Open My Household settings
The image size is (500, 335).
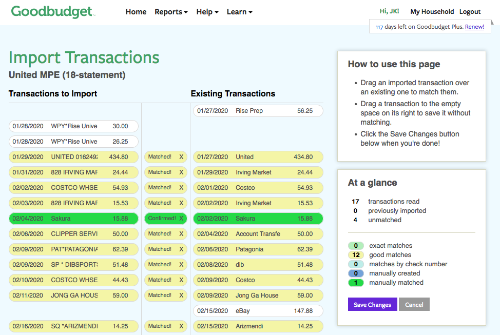click(x=432, y=12)
